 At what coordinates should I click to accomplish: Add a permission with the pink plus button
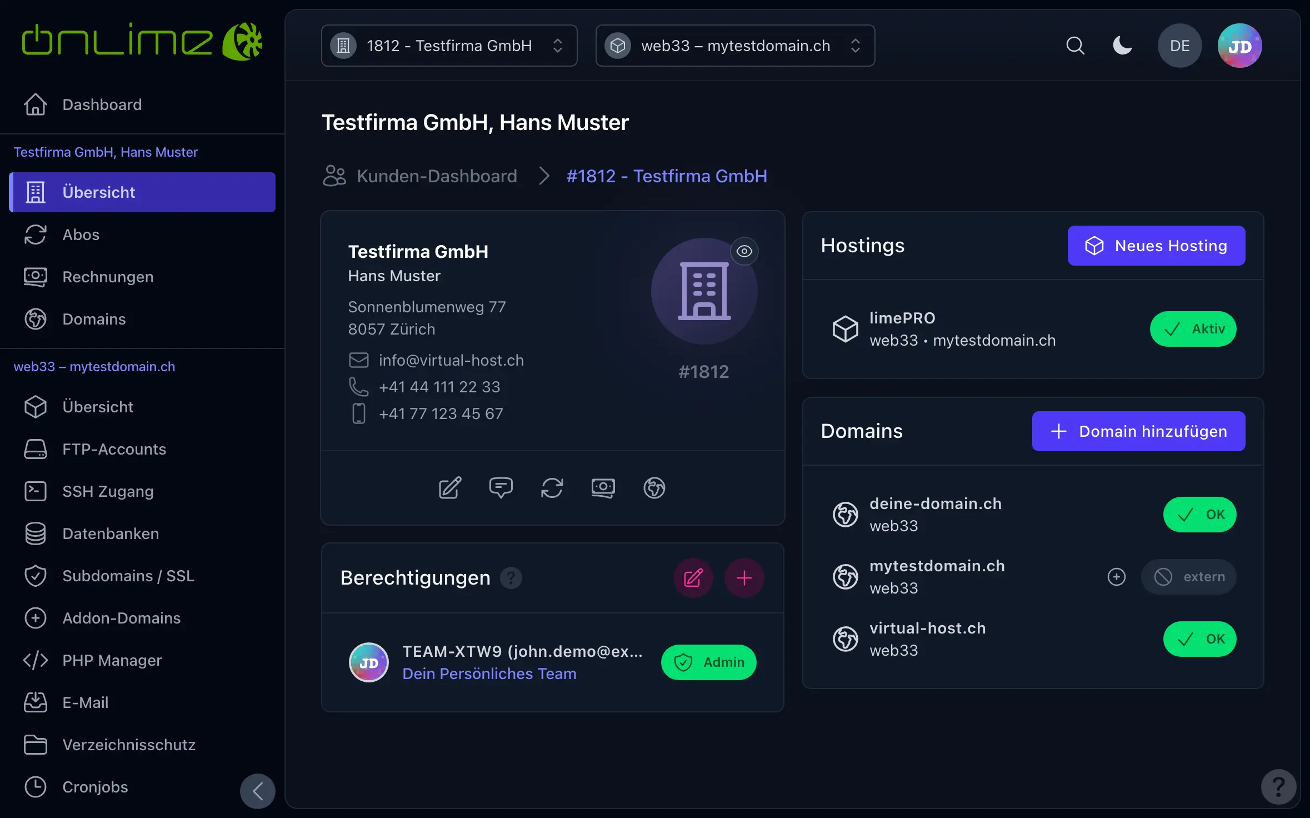click(x=744, y=578)
